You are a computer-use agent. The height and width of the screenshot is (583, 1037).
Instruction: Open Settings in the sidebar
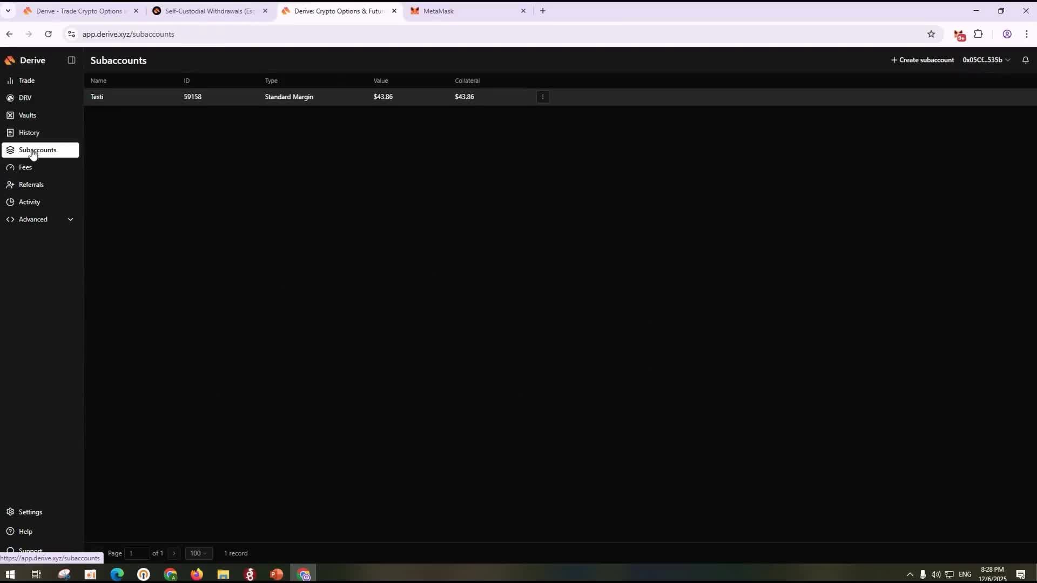click(30, 512)
